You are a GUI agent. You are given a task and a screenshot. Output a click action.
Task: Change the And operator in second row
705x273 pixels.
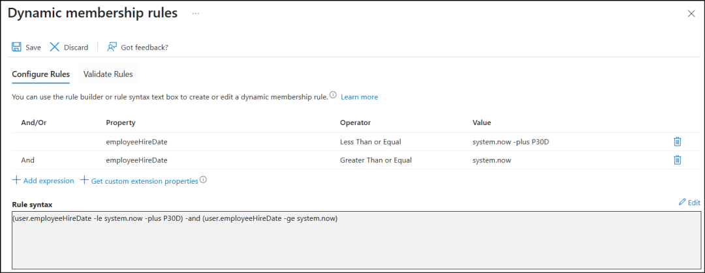pos(28,160)
